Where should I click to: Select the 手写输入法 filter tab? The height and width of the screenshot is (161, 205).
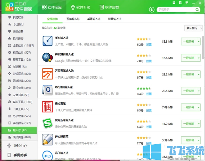[x=94, y=19]
